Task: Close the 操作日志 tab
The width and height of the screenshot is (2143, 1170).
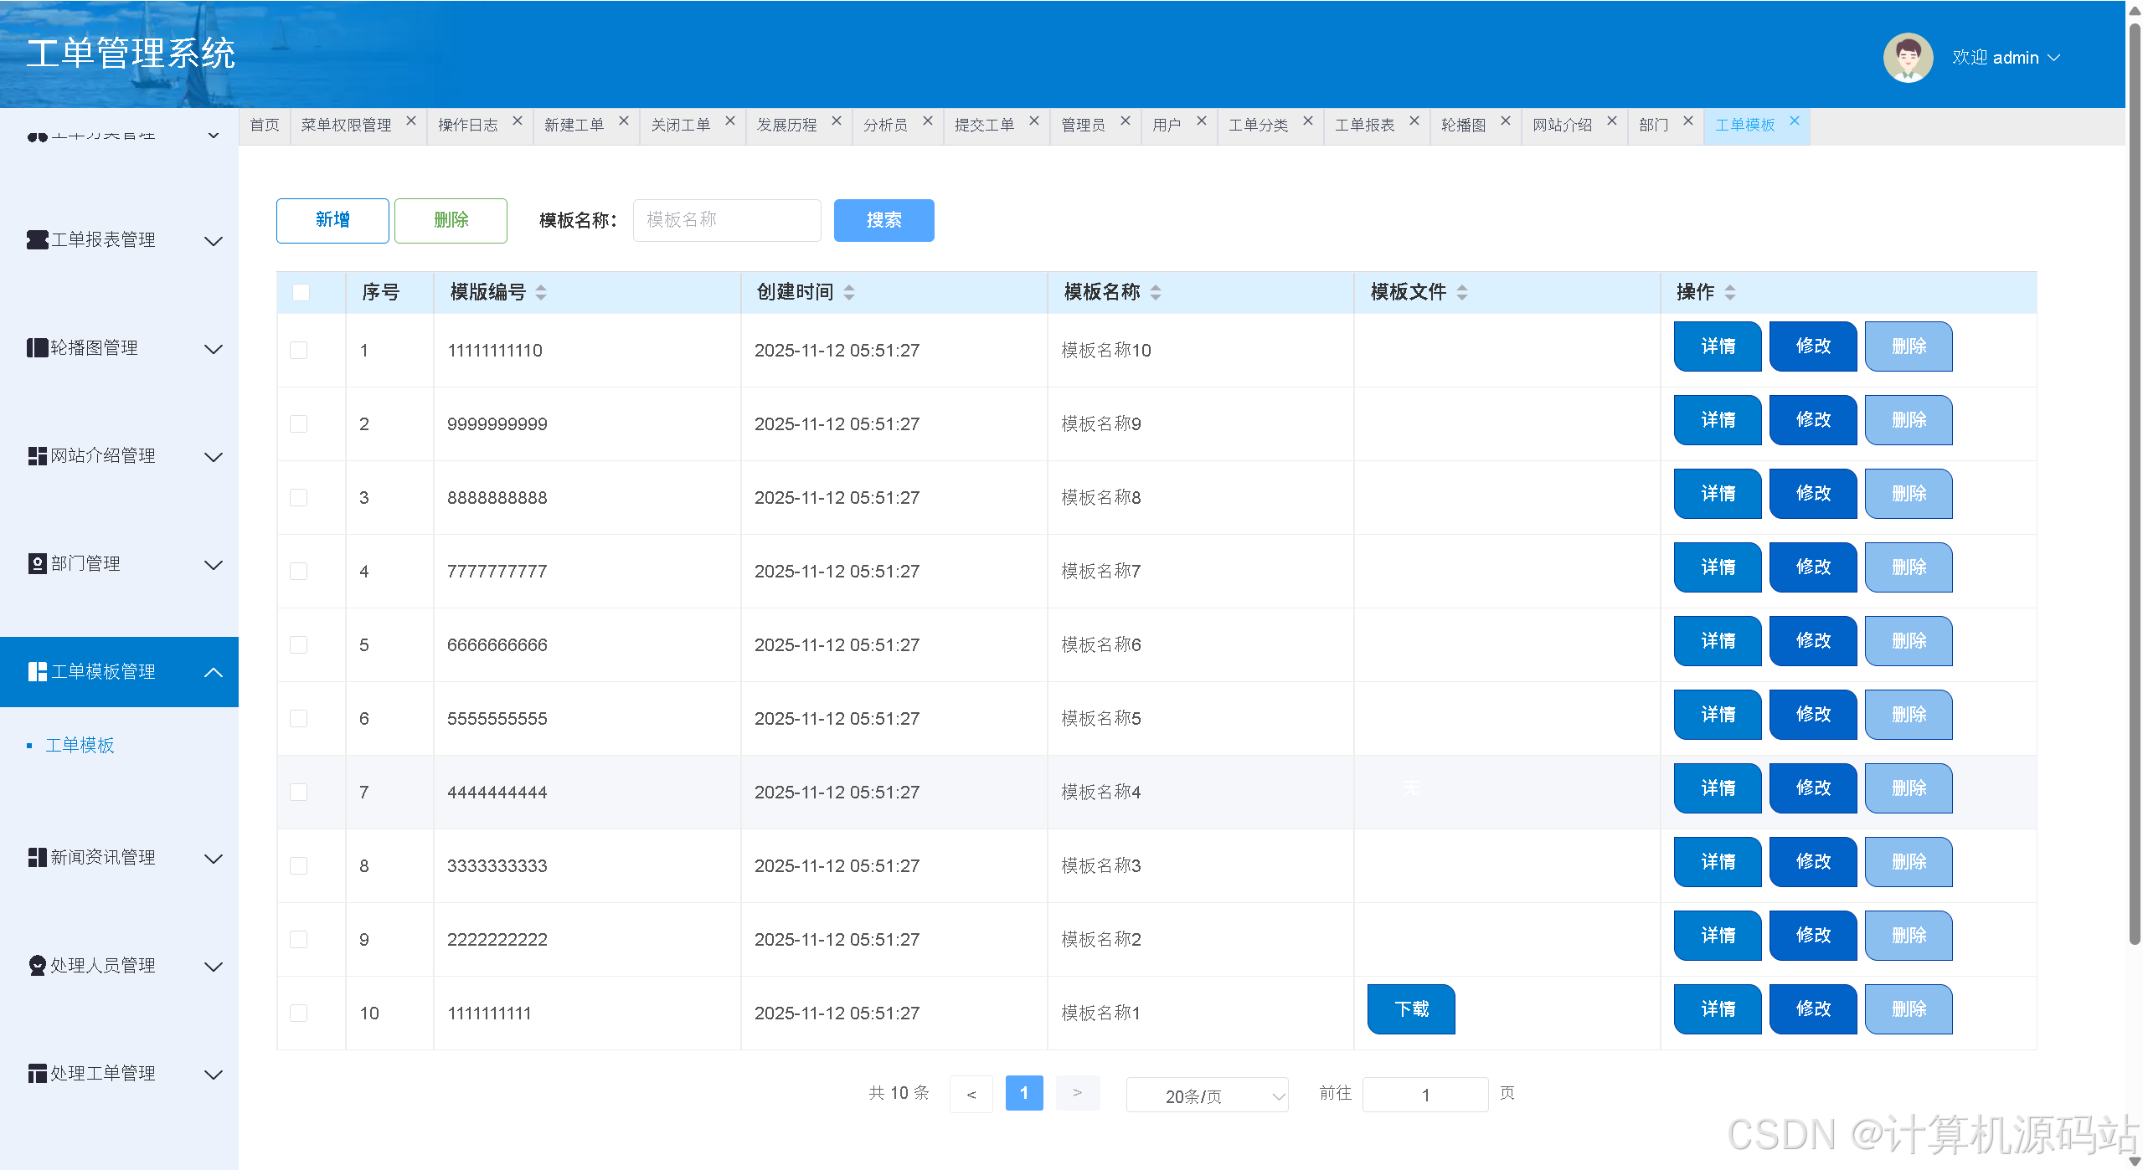Action: point(518,121)
